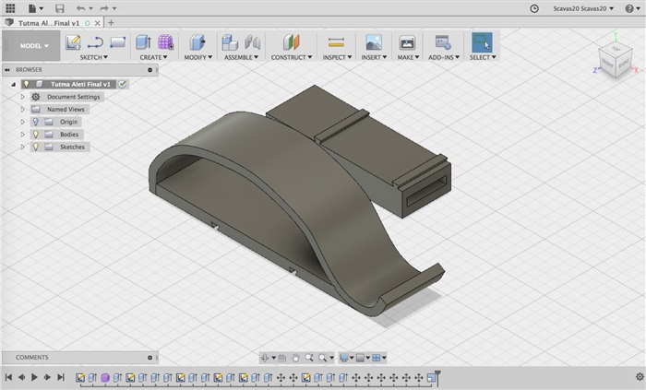This screenshot has height=390, width=646.
Task: Open the ASSEMBLE menu
Action: click(x=243, y=57)
